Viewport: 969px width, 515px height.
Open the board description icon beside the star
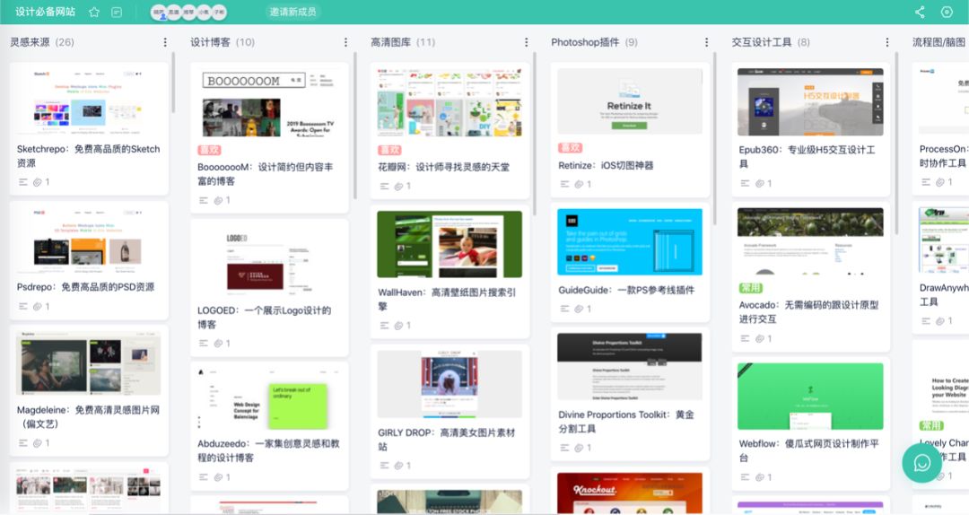(x=116, y=12)
